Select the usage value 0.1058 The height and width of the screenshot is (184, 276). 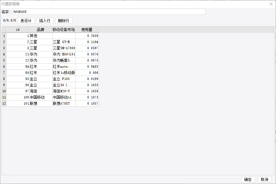click(x=87, y=91)
